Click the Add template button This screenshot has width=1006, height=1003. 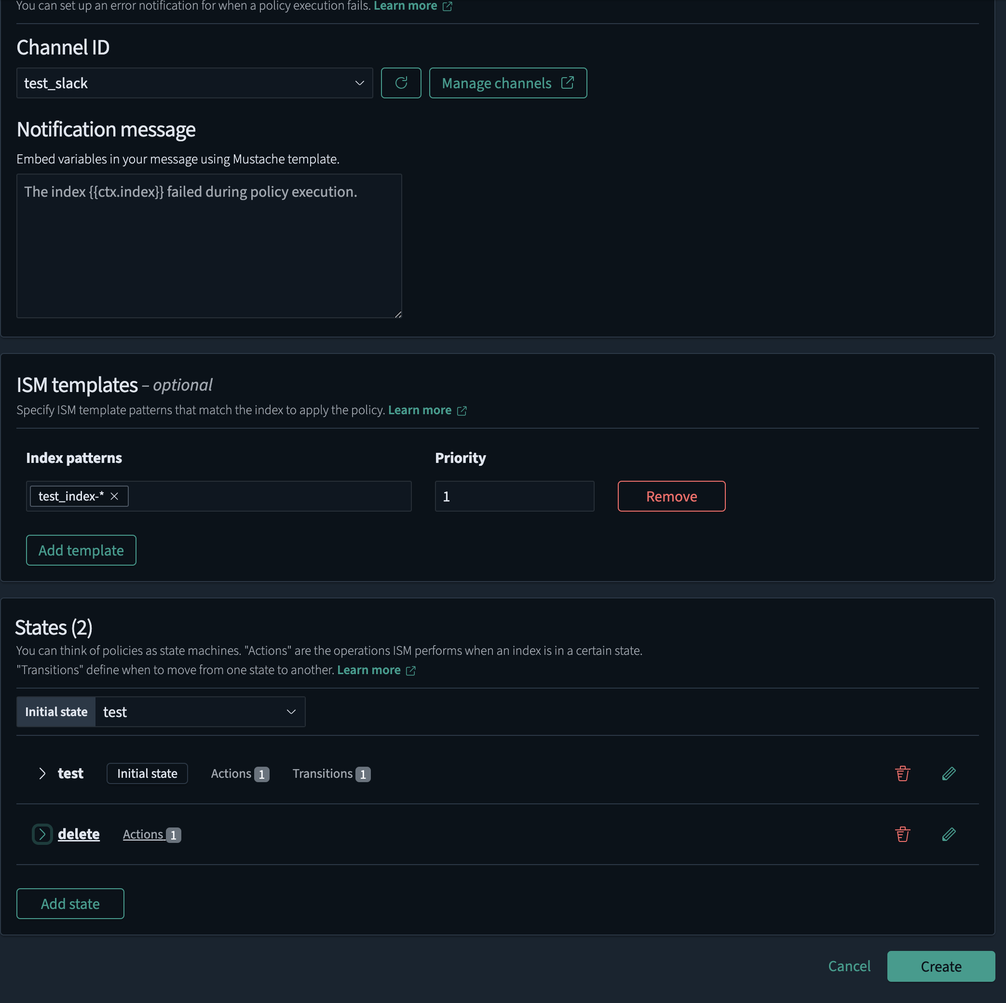coord(81,550)
